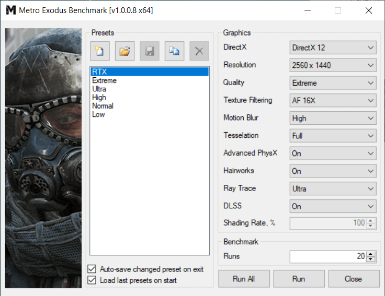Click the Run button

(x=299, y=279)
